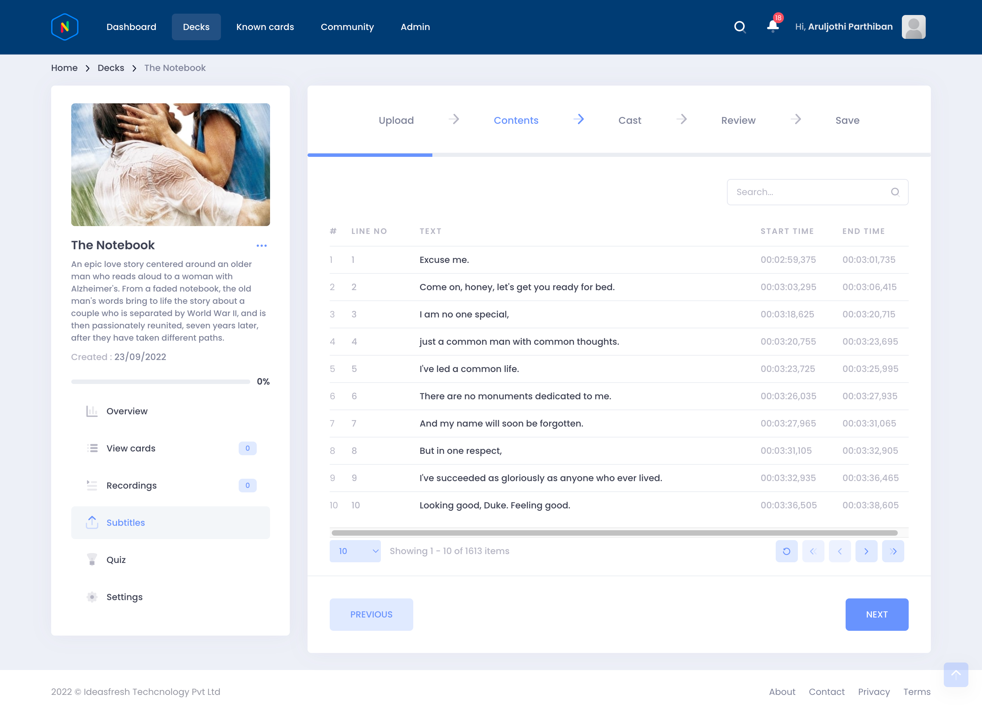Open the Community nav item
This screenshot has height=714, width=982.
347,27
